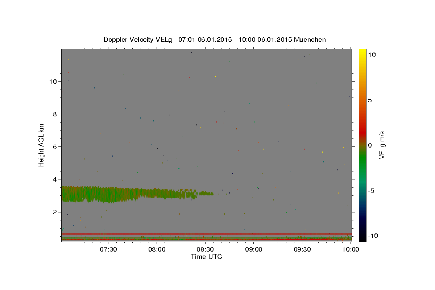Click the colorbar label '10' at top
Image resolution: width=435 pixels, height=290 pixels.
click(372, 55)
